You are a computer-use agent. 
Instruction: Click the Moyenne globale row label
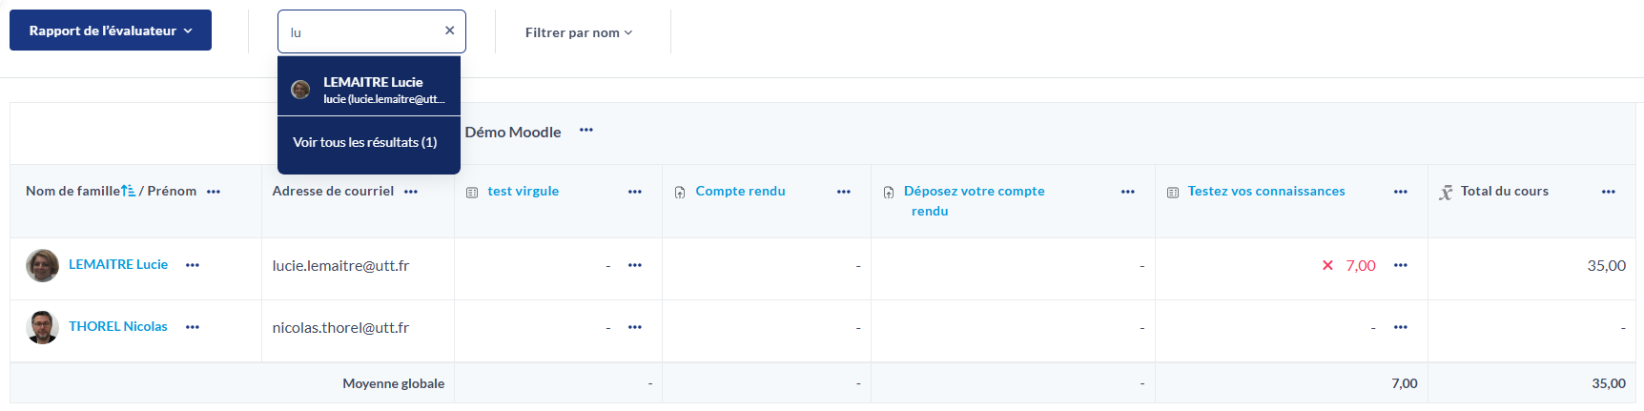tap(394, 383)
